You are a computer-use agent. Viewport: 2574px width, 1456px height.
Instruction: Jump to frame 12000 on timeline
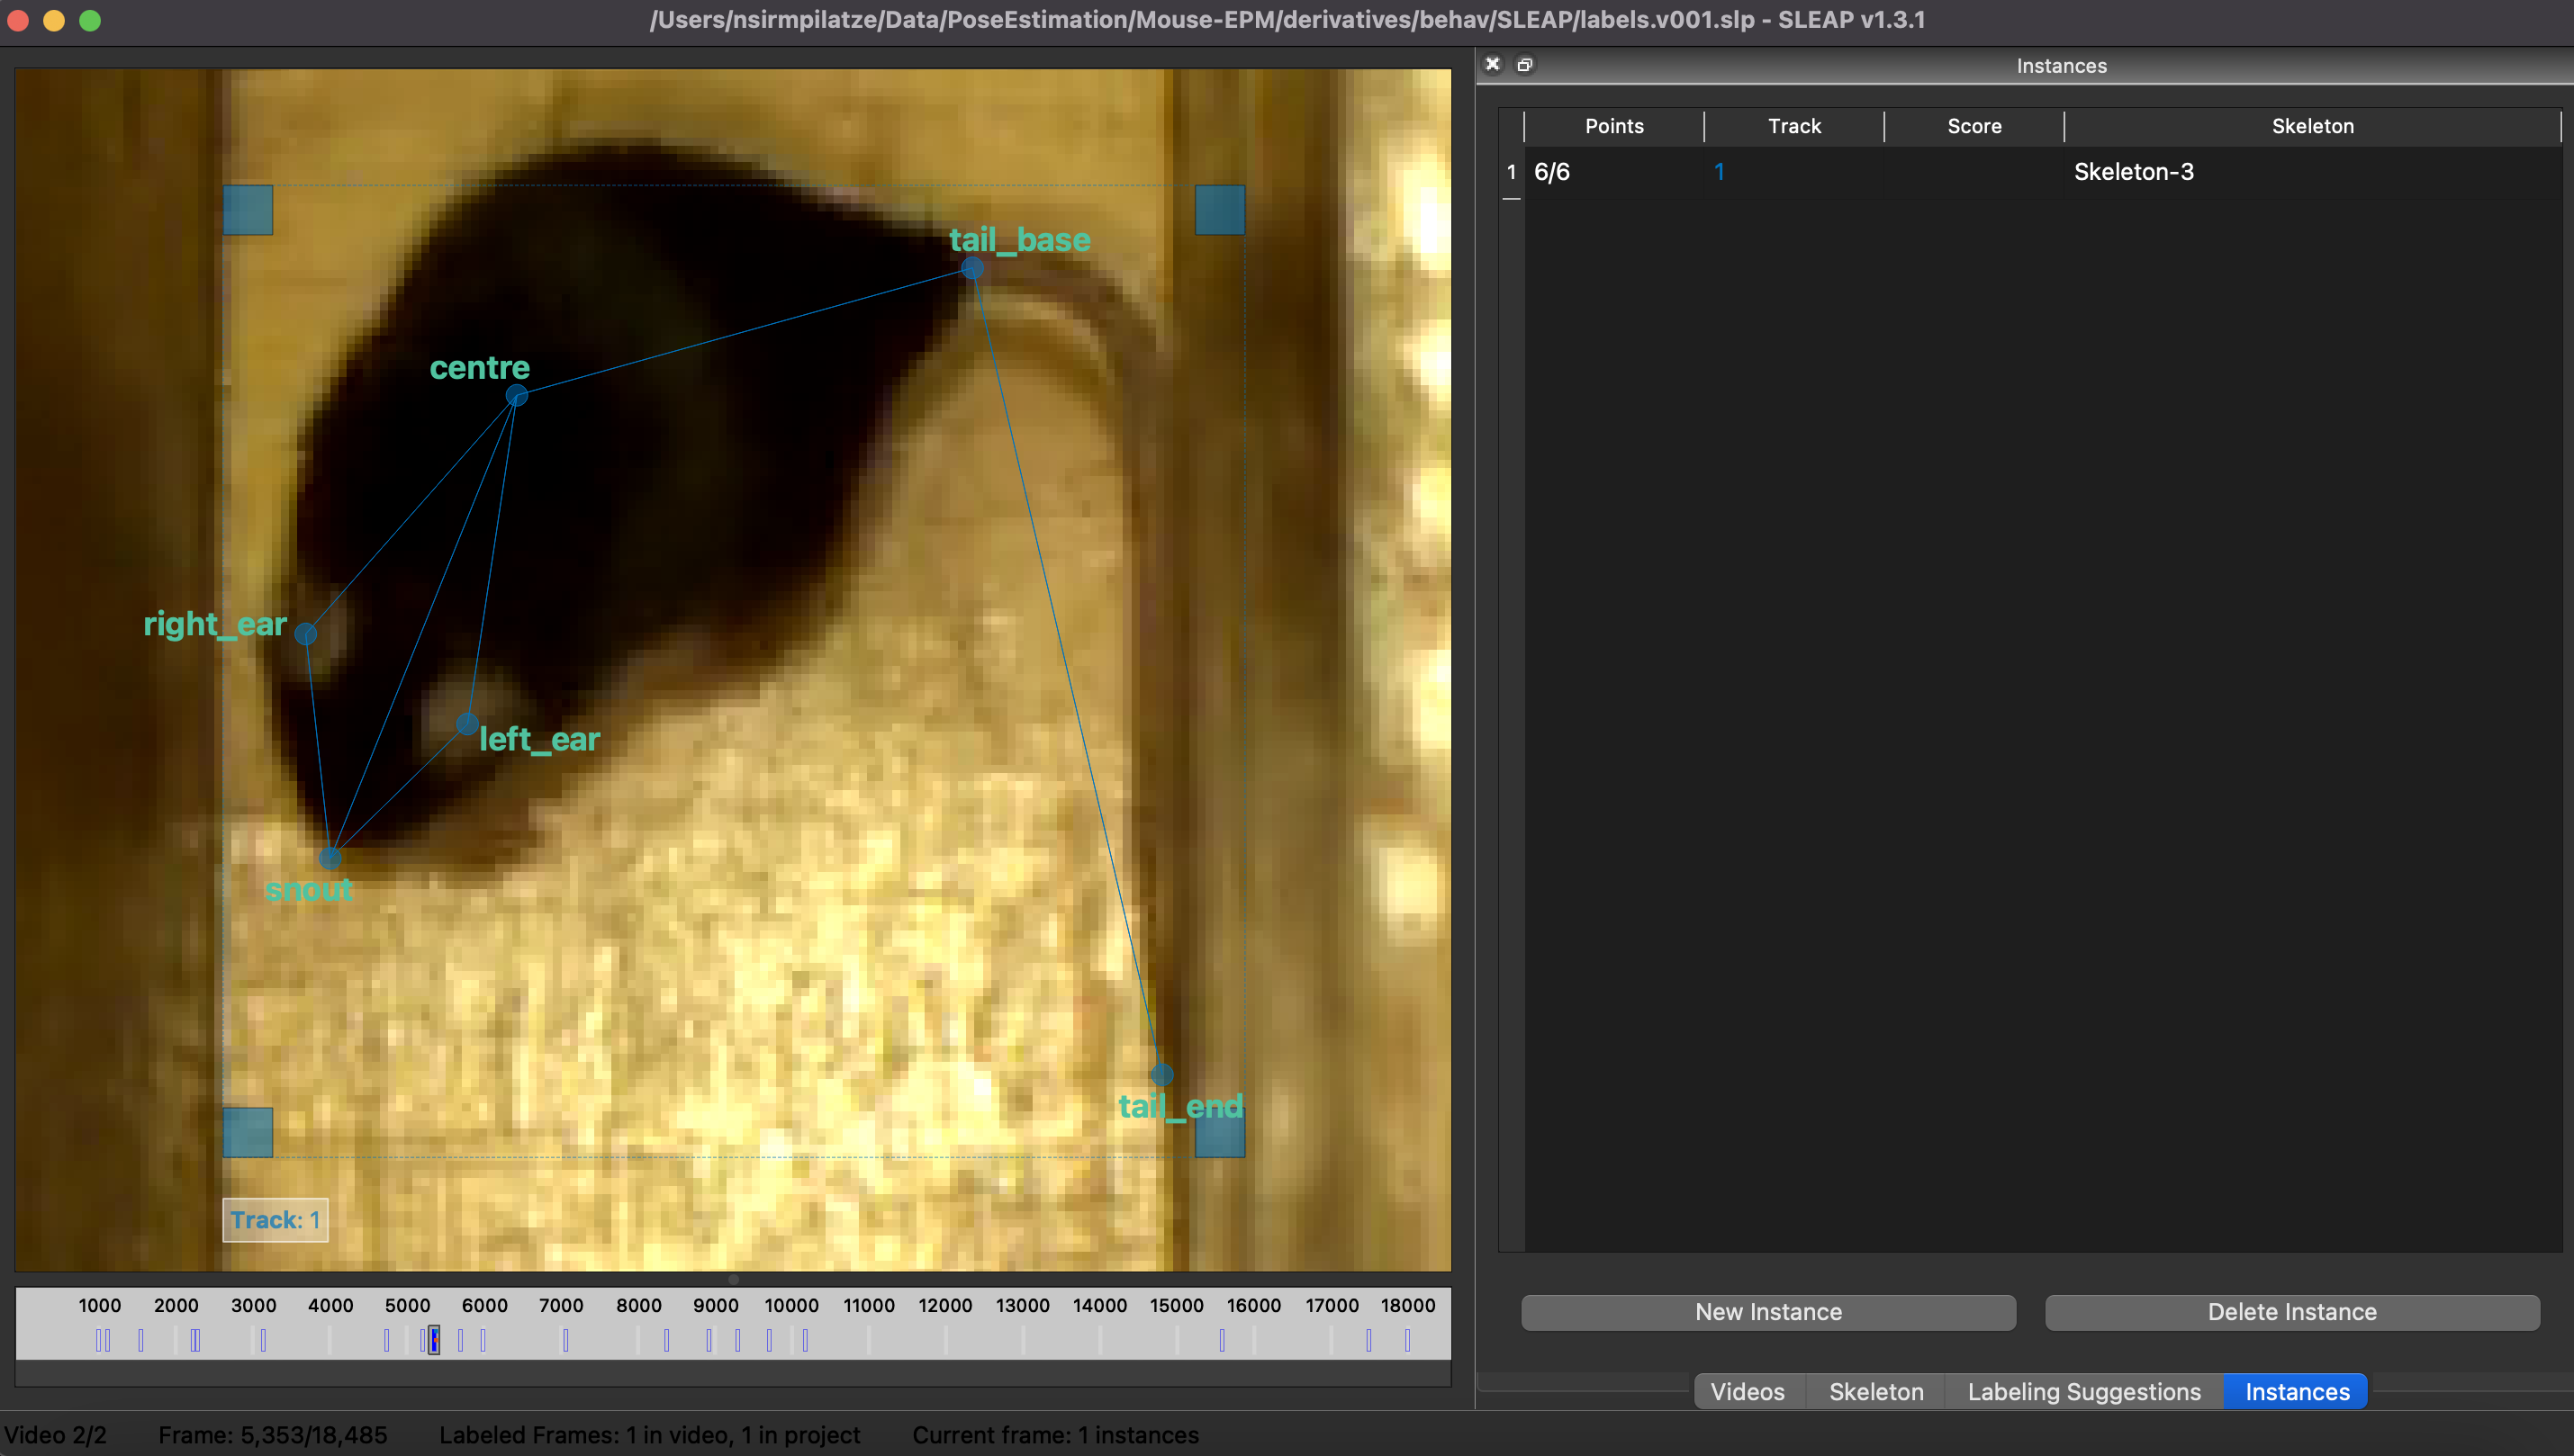tap(945, 1339)
